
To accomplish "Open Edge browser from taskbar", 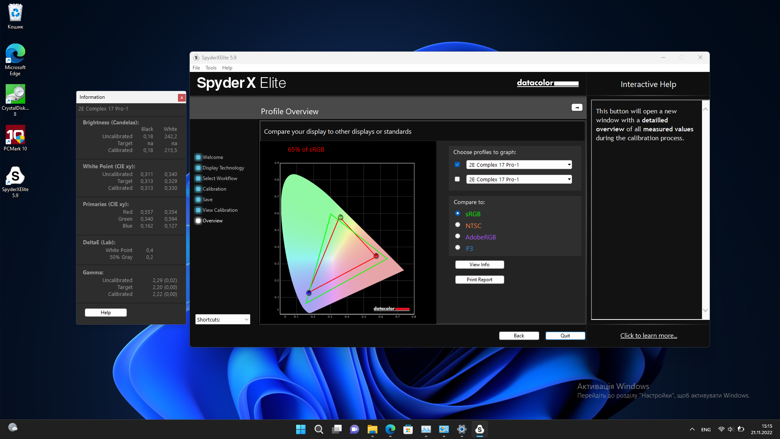I will click(x=390, y=429).
